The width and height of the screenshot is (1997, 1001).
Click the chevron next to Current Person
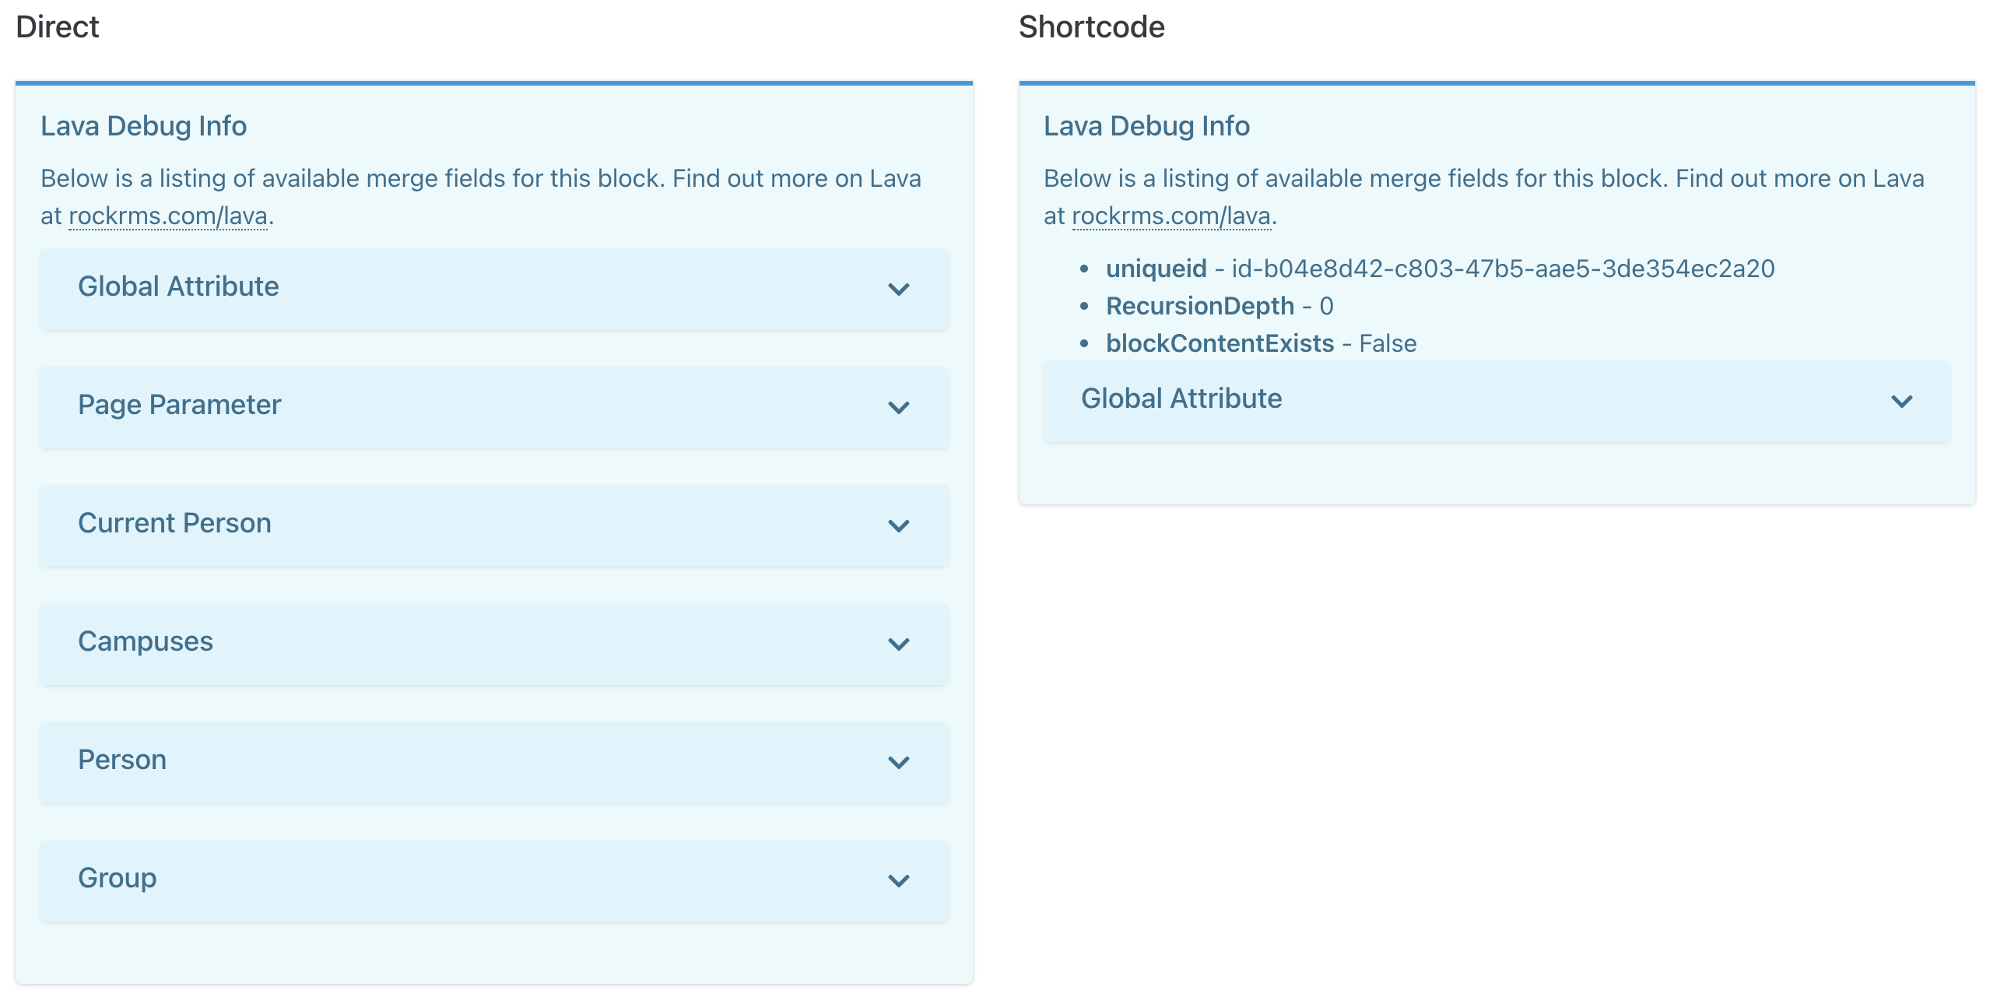[x=900, y=526]
